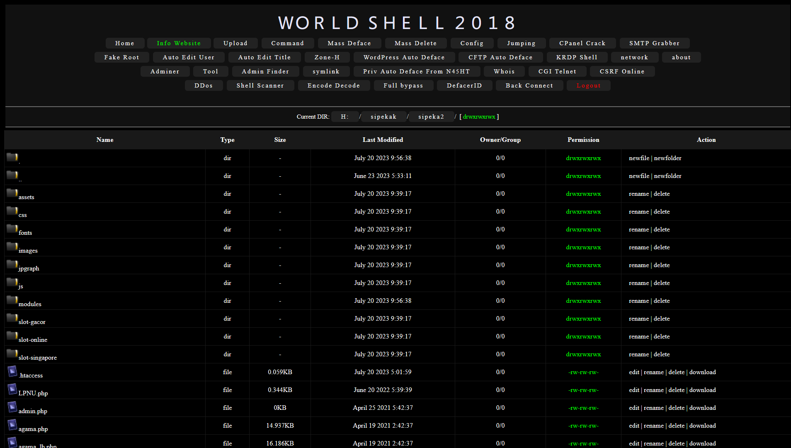Open the Whois menu item

(504, 71)
